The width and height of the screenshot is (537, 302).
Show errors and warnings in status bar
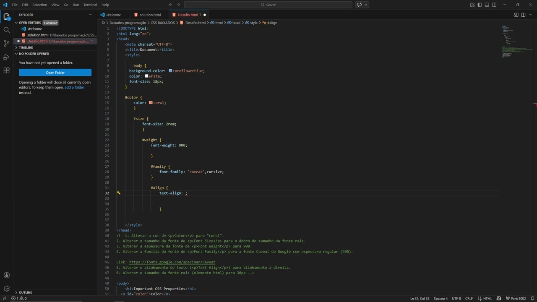pyautogui.click(x=19, y=299)
